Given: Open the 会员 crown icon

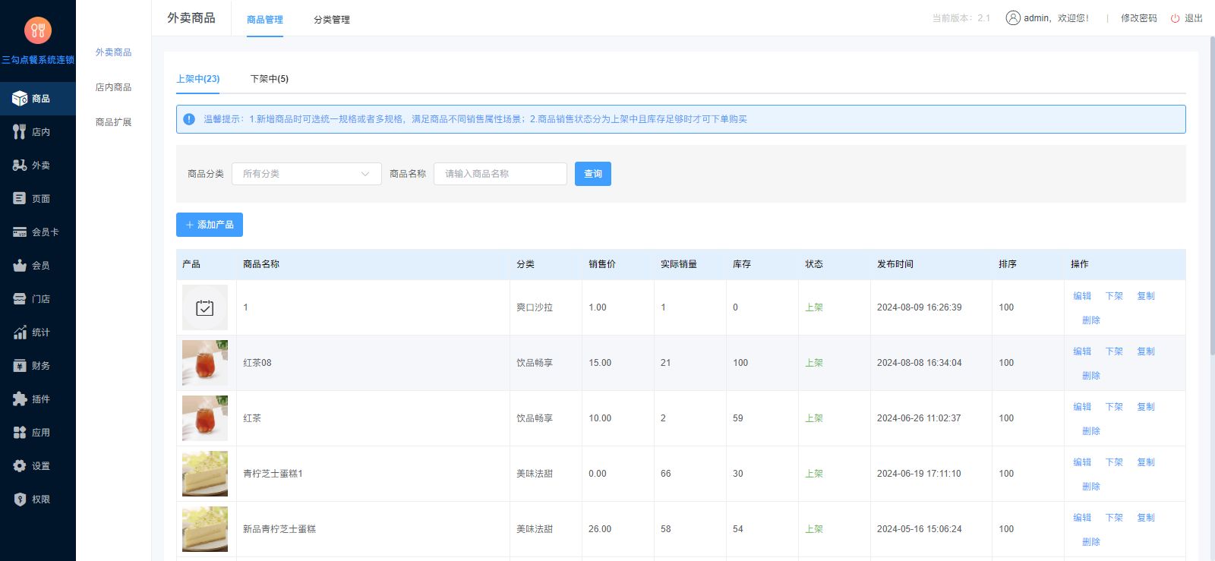Looking at the screenshot, I should click(20, 266).
